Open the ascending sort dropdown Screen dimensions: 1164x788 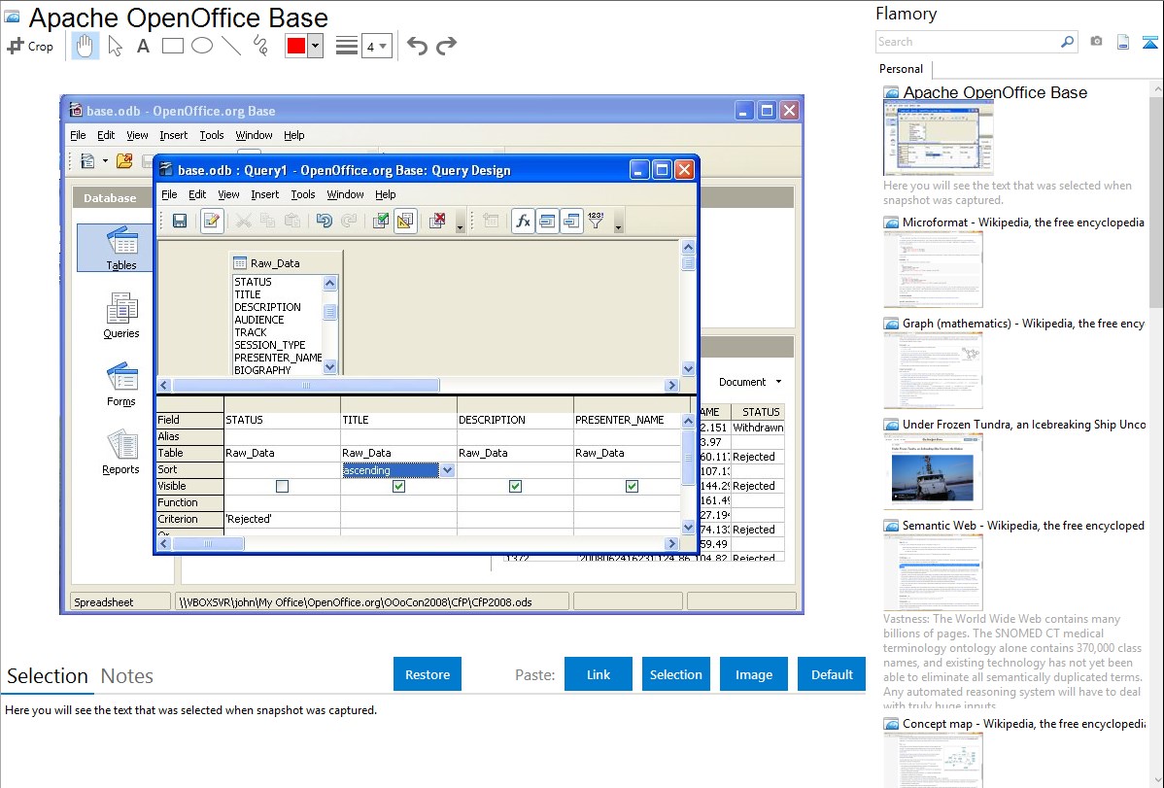[x=448, y=470]
